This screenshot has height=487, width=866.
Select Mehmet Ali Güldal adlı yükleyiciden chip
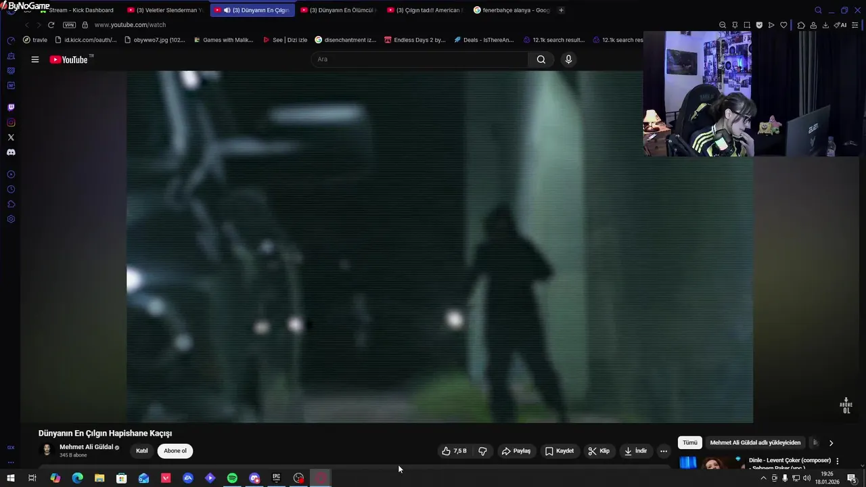pyautogui.click(x=755, y=443)
